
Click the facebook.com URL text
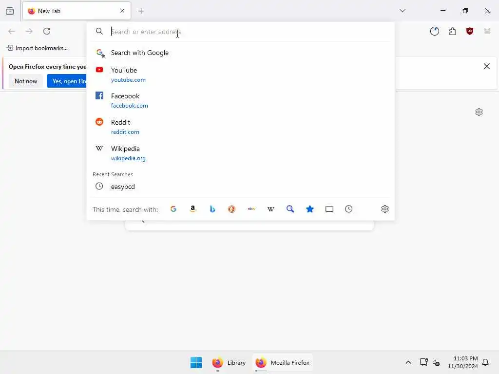pos(130,106)
